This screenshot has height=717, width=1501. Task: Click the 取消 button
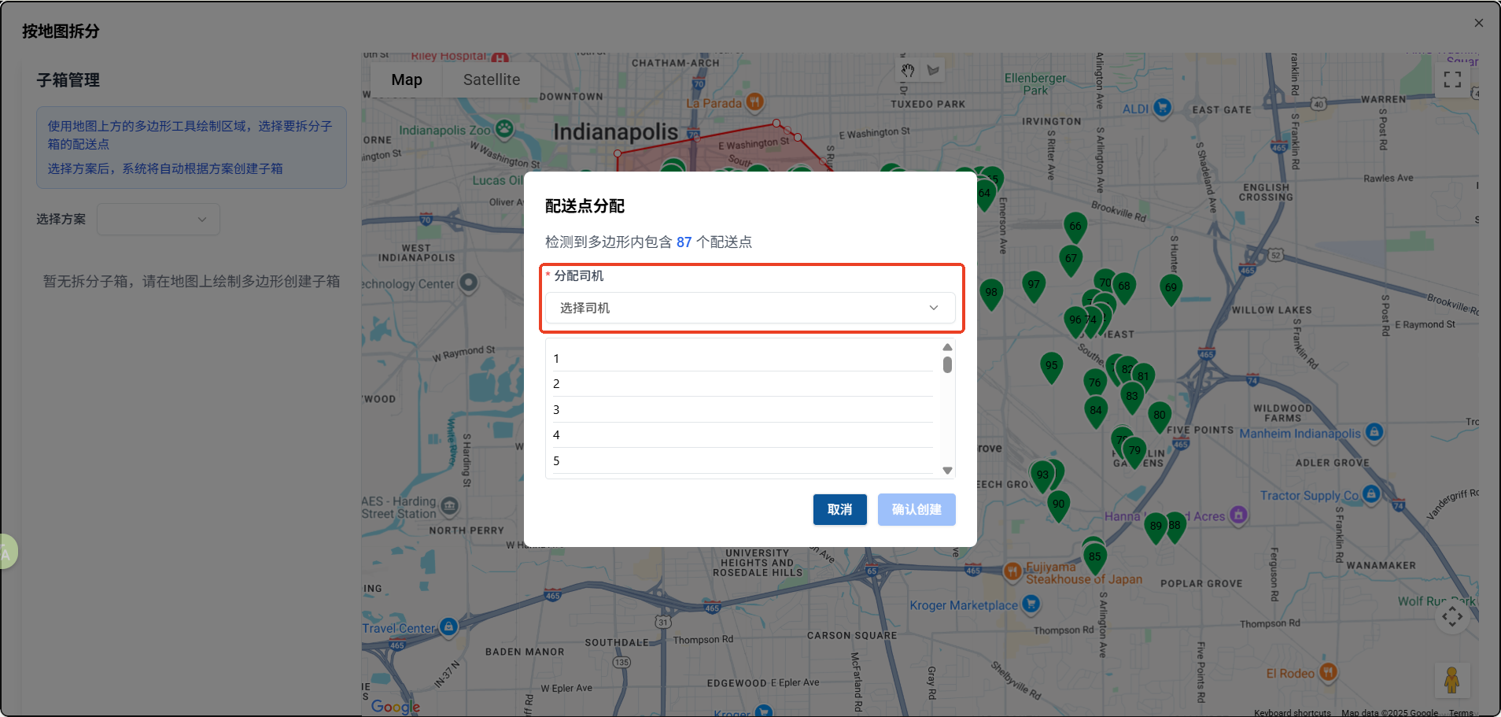pyautogui.click(x=839, y=509)
